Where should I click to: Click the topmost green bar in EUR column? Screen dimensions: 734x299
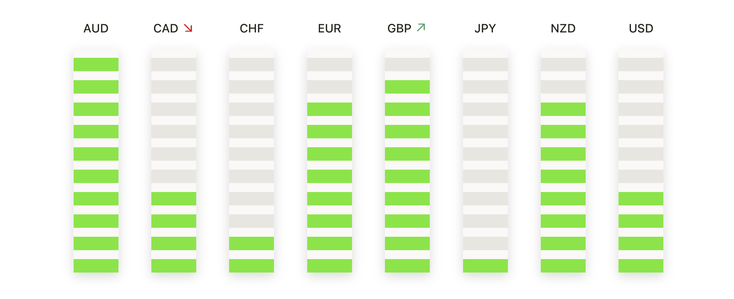point(329,109)
